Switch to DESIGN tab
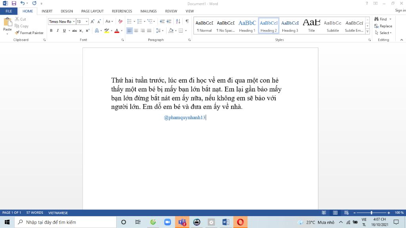Viewport: 406px width, 228px height. coord(67,11)
